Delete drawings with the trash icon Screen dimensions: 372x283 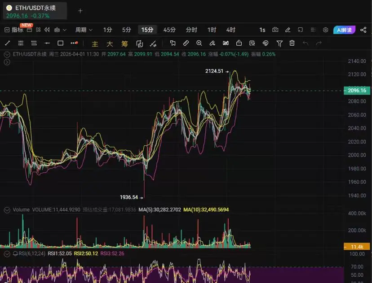[x=292, y=43]
